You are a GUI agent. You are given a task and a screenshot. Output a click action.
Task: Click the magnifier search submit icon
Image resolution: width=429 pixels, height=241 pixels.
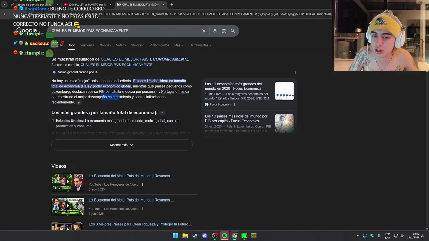(233, 31)
